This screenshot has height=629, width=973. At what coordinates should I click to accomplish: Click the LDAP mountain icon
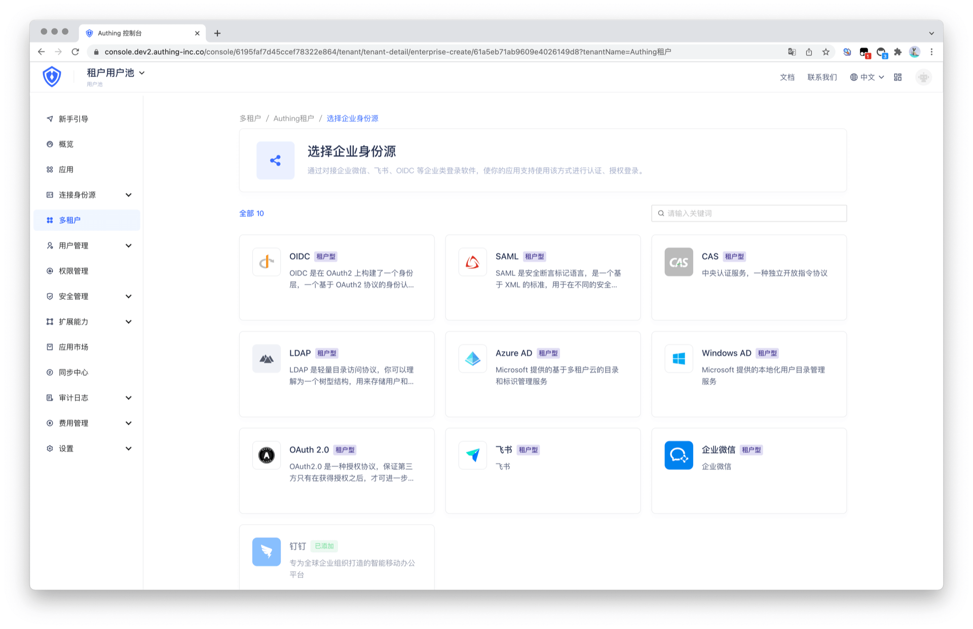[x=267, y=359]
